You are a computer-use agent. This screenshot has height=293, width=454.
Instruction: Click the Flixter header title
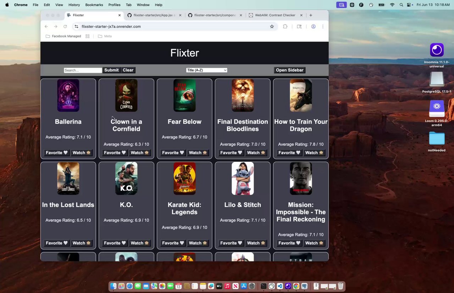pos(184,53)
